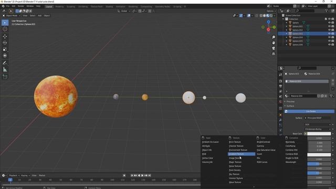Select the Move tool
Viewport: 336px width, 189px height.
pos(5,36)
